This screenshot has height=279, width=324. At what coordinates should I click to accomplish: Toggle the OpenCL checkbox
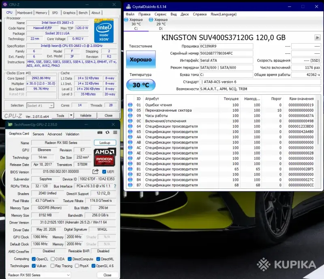click(x=34, y=259)
